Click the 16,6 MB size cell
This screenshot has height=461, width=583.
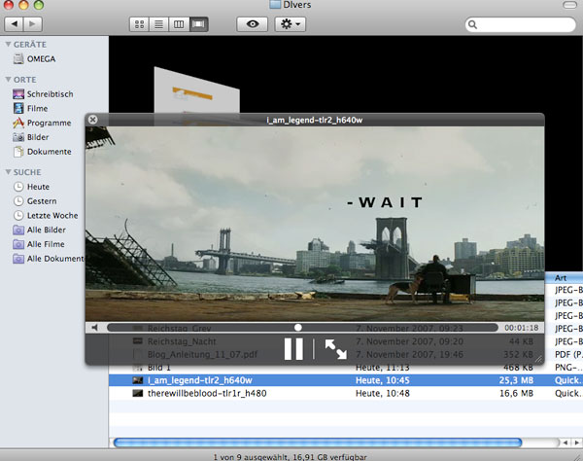click(516, 393)
